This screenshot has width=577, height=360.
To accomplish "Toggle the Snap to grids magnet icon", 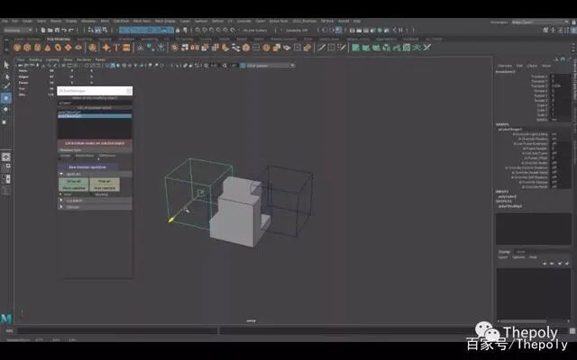I will pos(198,30).
